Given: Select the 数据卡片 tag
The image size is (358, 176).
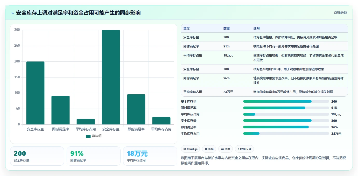Looking at the screenshot, I should click(244, 149).
